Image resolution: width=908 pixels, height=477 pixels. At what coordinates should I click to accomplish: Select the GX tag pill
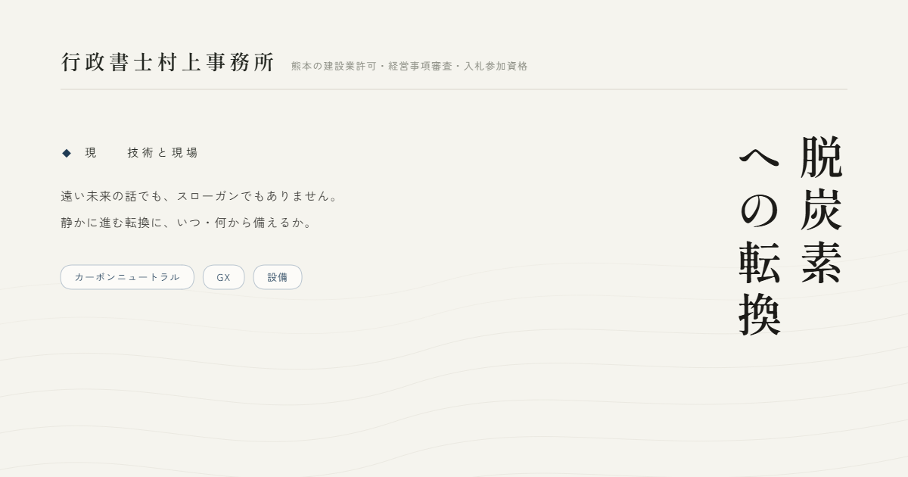224,277
